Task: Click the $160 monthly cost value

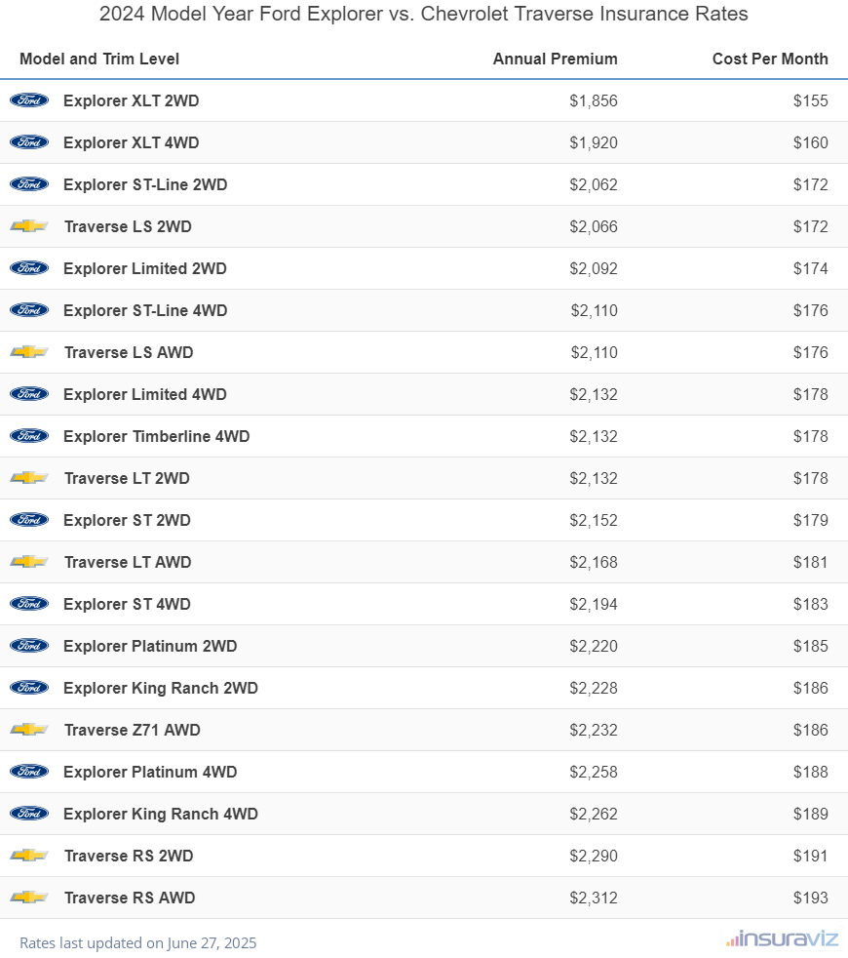Action: (811, 142)
